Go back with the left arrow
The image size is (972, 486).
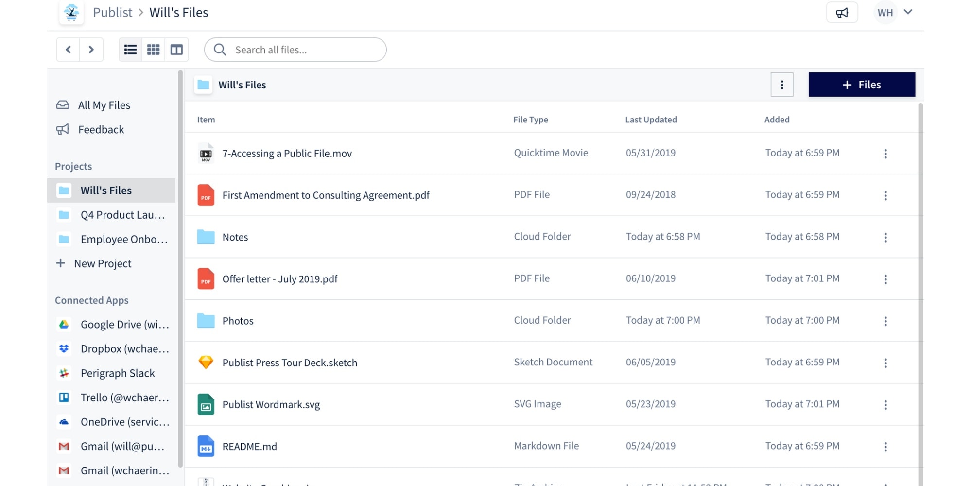click(x=69, y=50)
